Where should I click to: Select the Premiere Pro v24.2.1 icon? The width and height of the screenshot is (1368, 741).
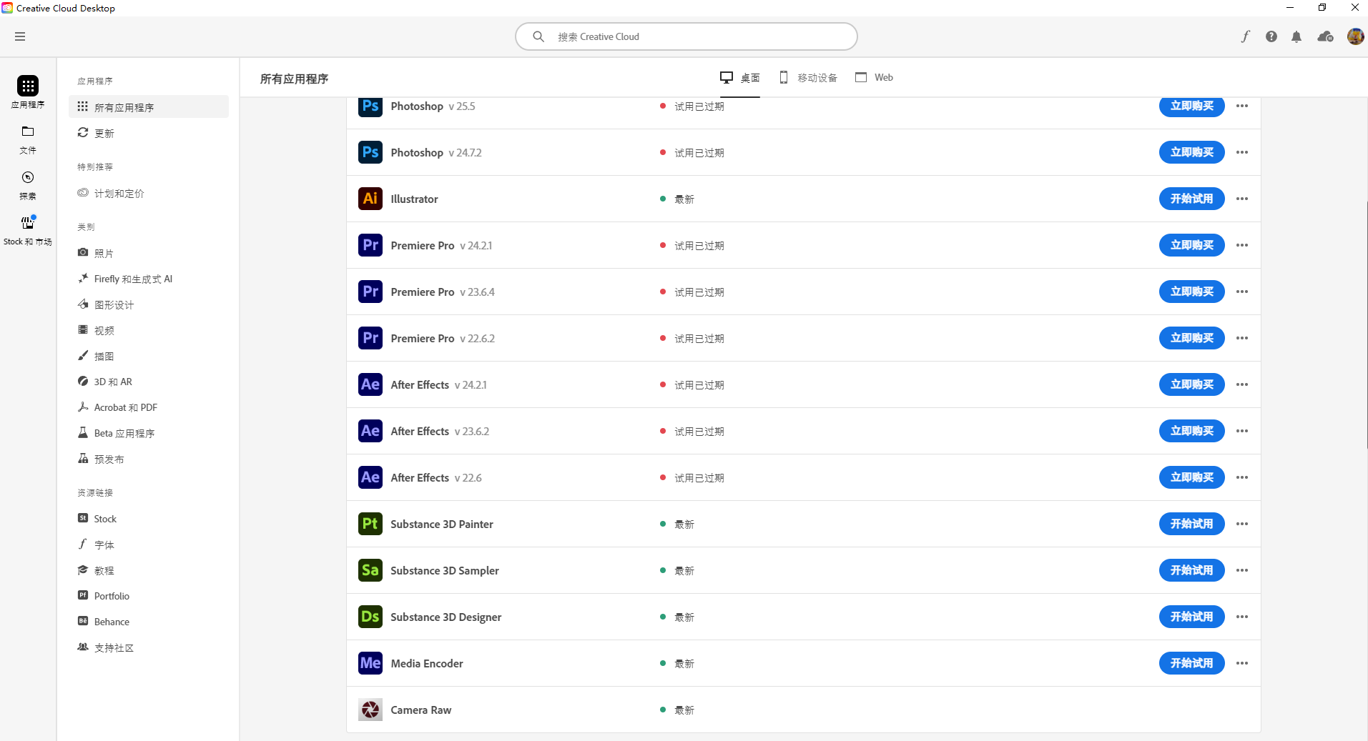tap(370, 245)
